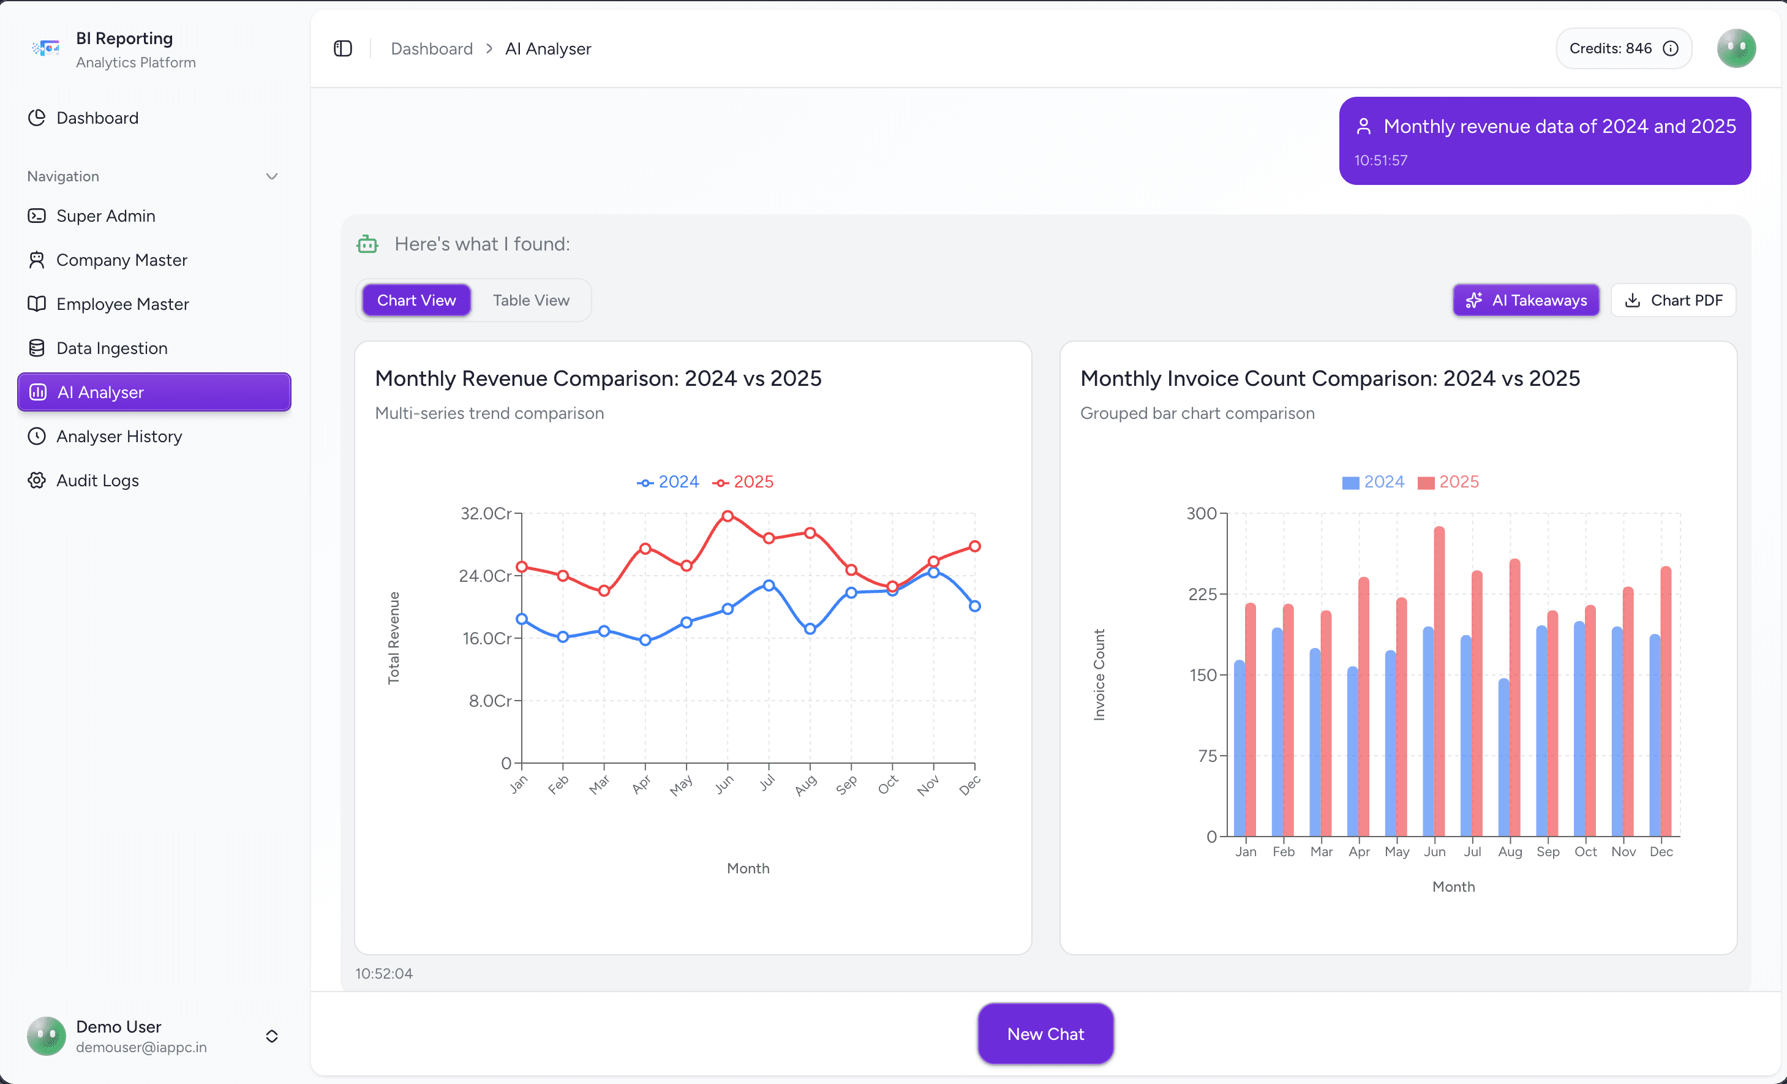Click the "Here's what I found:" text
Image resolution: width=1787 pixels, height=1084 pixels.
(483, 244)
